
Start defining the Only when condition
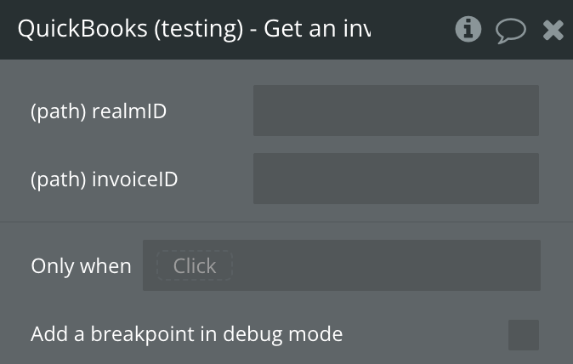pos(195,265)
